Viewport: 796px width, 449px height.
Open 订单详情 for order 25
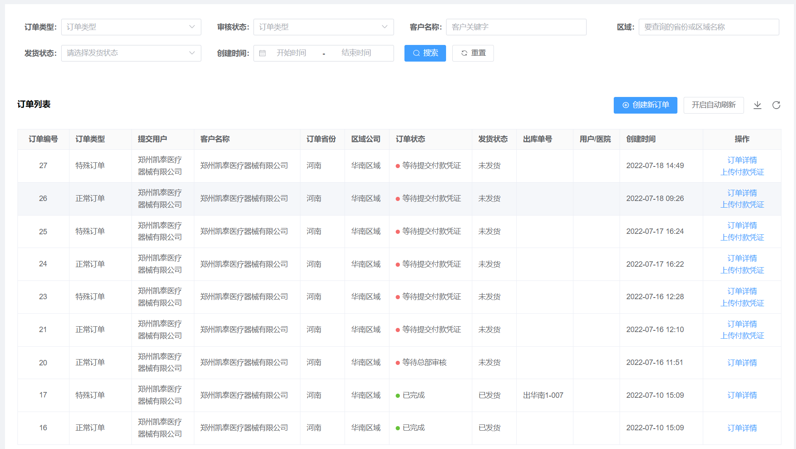pyautogui.click(x=742, y=226)
